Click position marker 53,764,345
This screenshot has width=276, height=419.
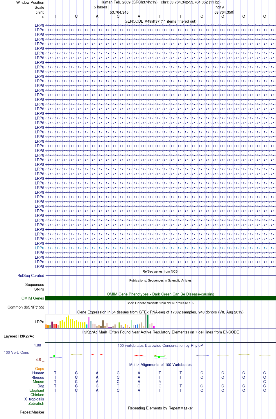pos(119,12)
